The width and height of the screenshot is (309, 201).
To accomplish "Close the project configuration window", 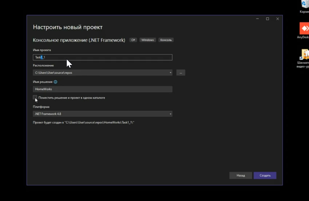I will pyautogui.click(x=277, y=19).
